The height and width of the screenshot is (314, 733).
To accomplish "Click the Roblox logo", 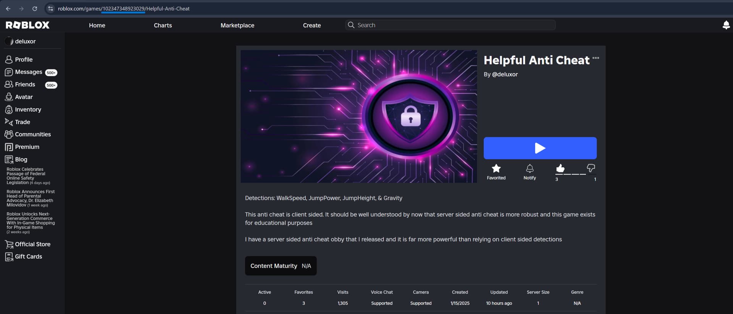I will (27, 25).
